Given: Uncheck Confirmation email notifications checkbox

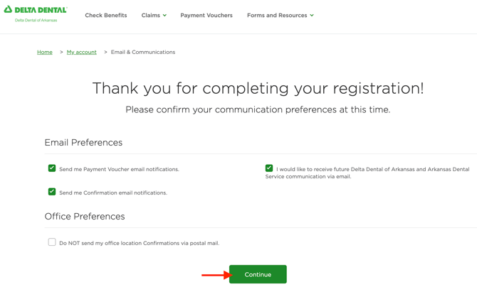Looking at the screenshot, I should [x=52, y=192].
